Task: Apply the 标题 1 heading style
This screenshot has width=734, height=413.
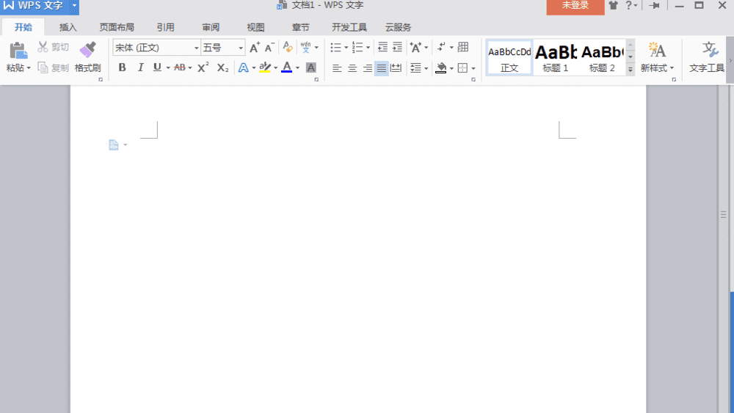Action: [556, 57]
